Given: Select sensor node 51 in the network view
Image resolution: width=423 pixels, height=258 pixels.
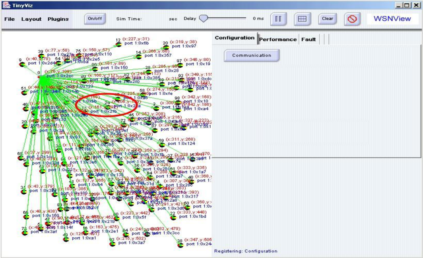Looking at the screenshot, I should coord(24,93).
